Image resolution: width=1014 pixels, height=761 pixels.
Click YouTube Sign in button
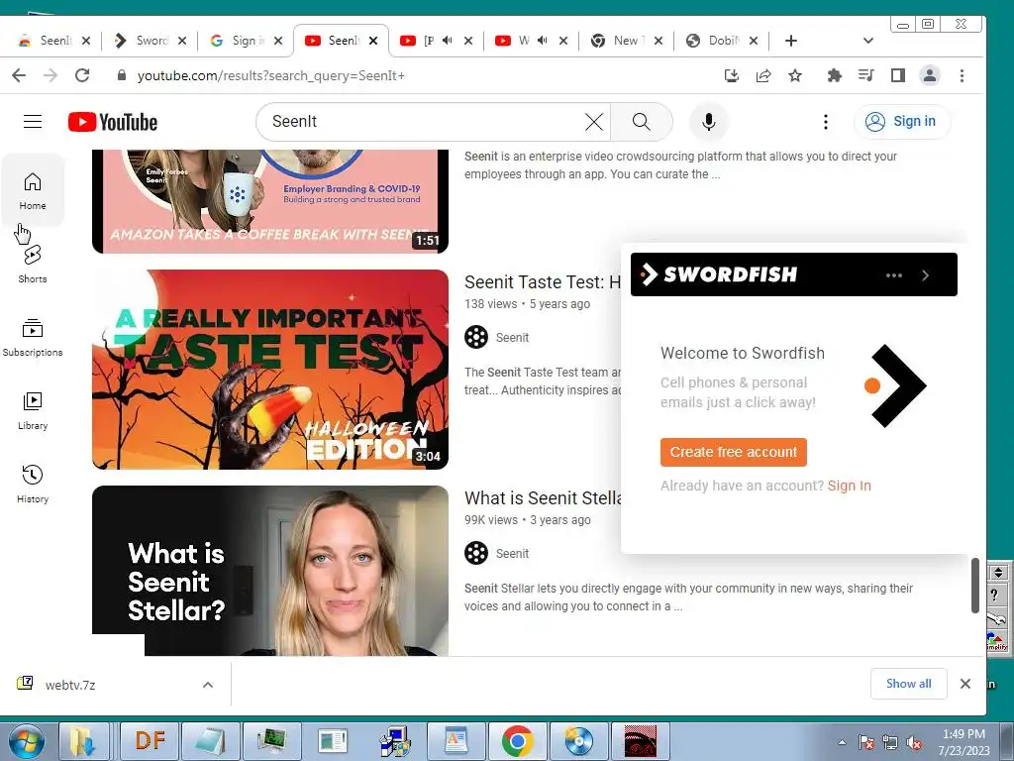click(902, 122)
